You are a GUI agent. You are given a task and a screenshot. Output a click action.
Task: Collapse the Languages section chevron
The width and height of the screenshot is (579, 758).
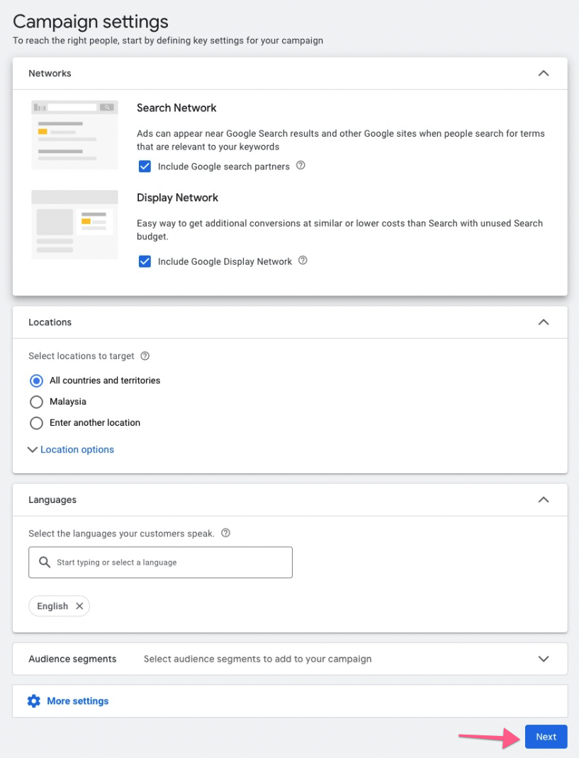click(544, 500)
